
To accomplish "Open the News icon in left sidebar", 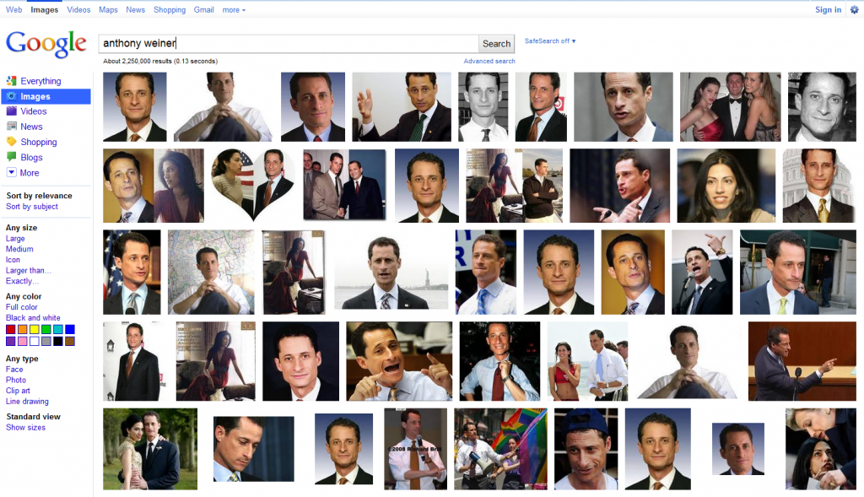I will pyautogui.click(x=12, y=127).
